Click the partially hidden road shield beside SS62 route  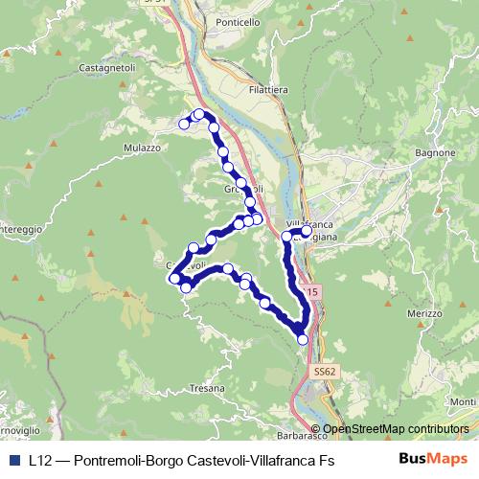[x=310, y=291]
